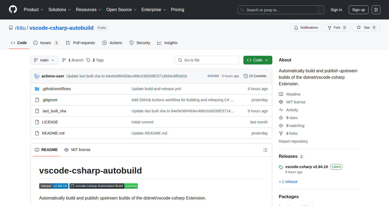
Task: Open the + 1 release link
Action: [288, 182]
